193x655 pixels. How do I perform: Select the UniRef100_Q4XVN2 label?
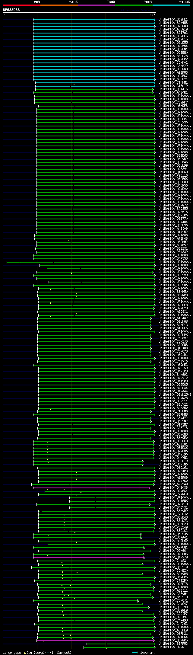pyautogui.click(x=173, y=458)
